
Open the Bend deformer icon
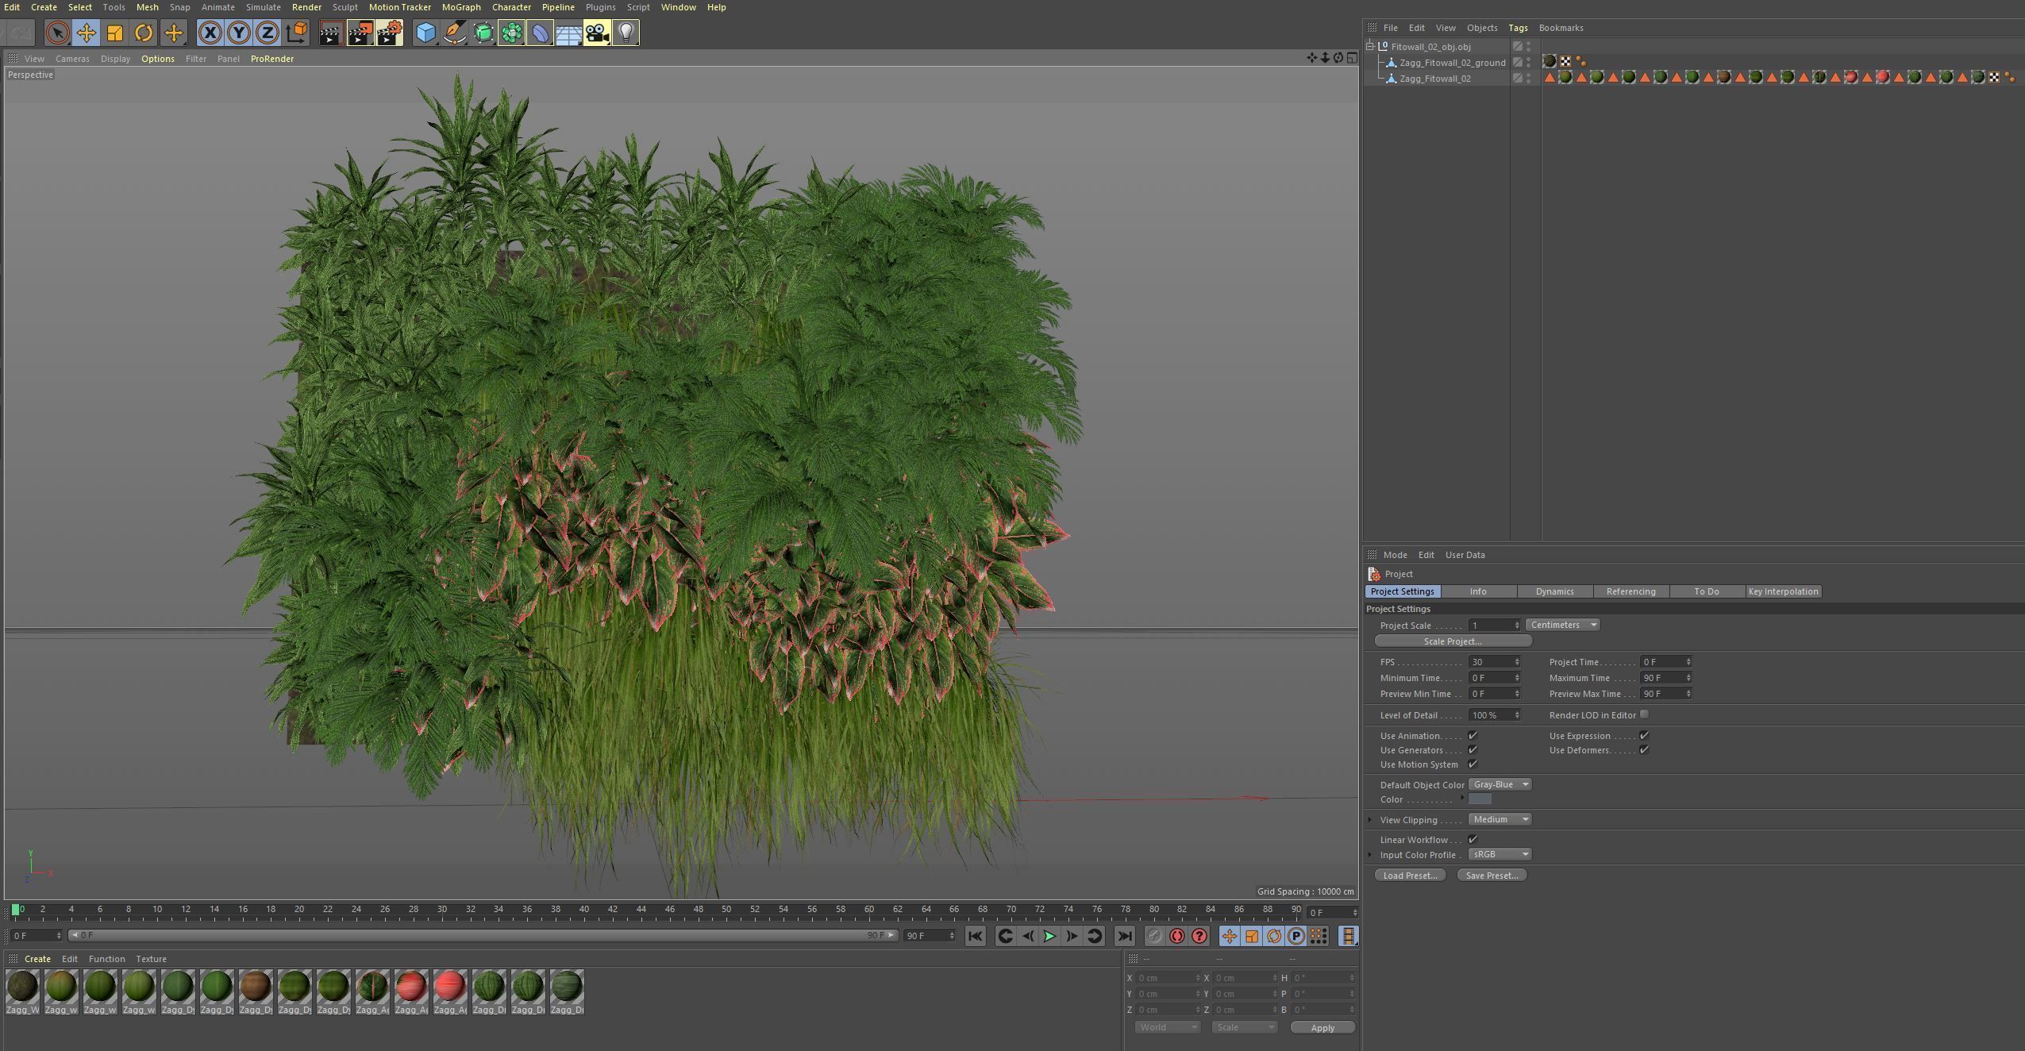coord(540,33)
